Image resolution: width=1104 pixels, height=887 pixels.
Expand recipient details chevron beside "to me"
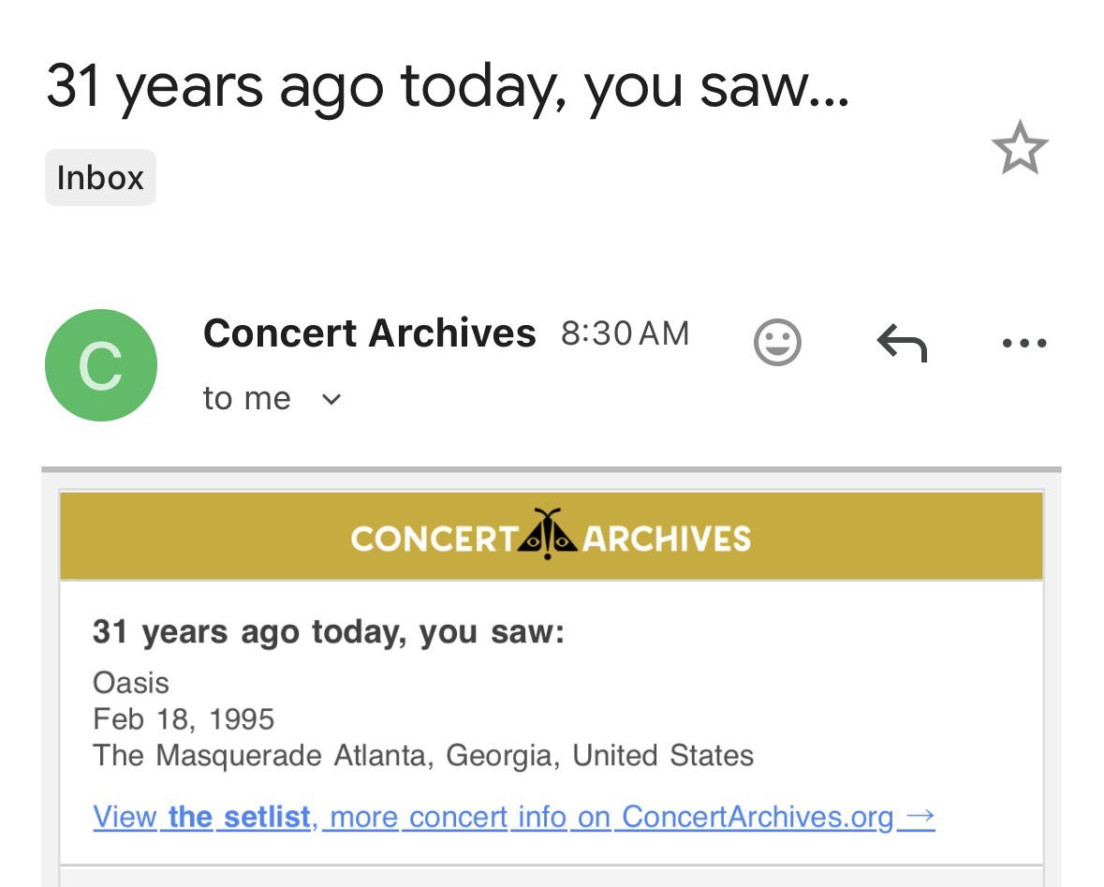click(331, 400)
